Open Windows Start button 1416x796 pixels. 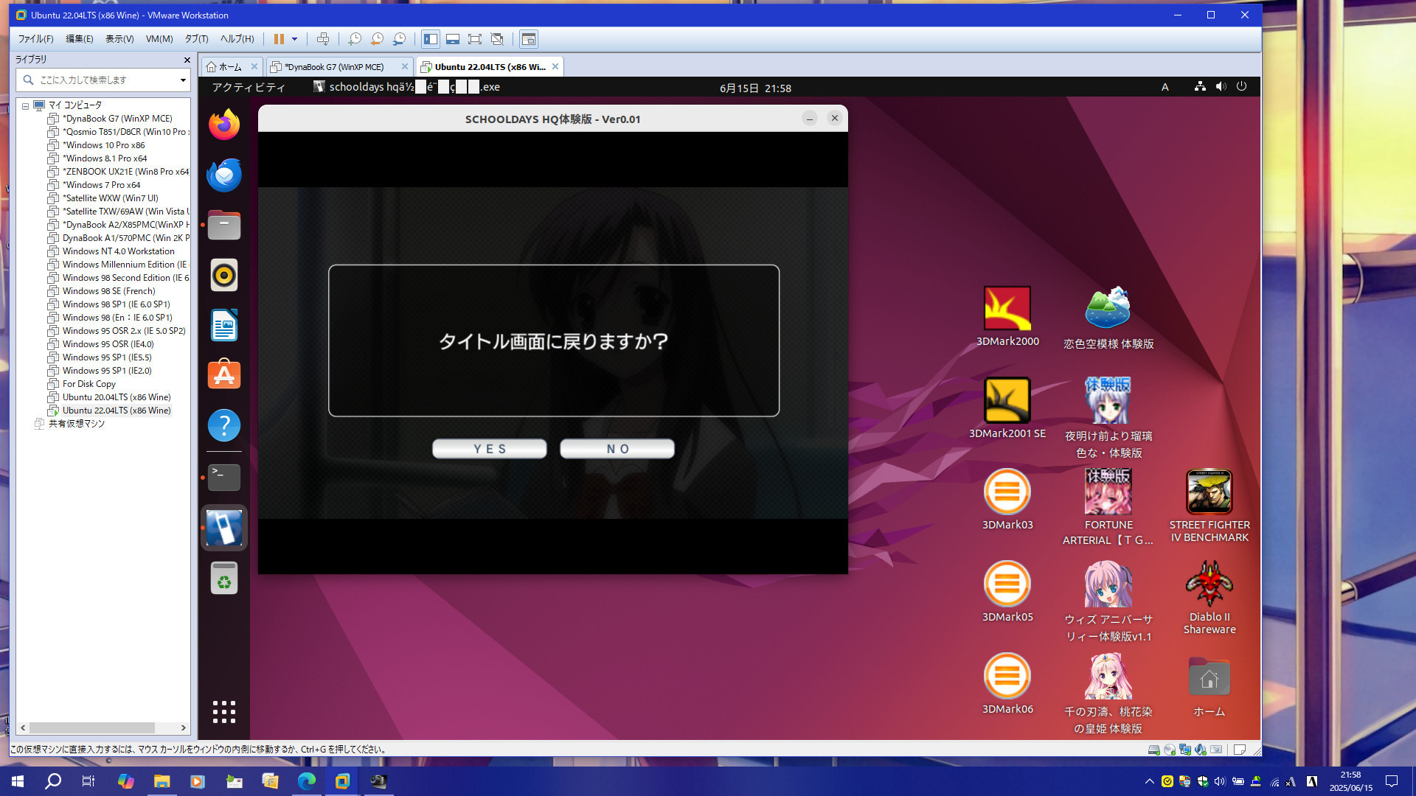[18, 781]
